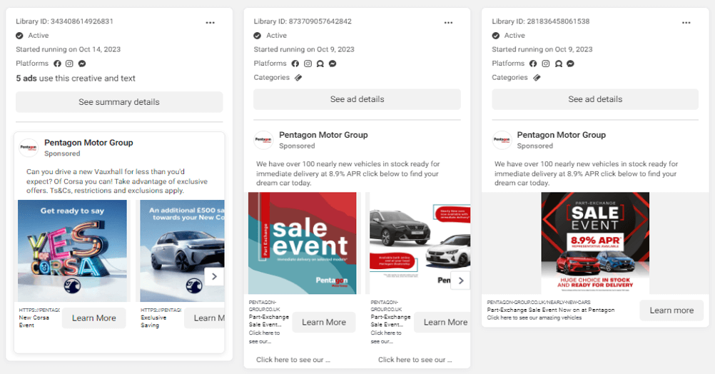Viewport: 715px width, 374px height.
Task: Click Audience Network icon on ad 873709057642842
Action: tap(320, 64)
